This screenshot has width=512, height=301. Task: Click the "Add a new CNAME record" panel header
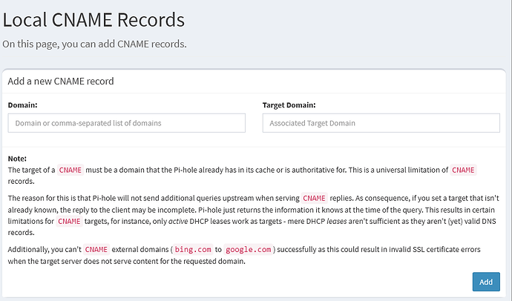pyautogui.click(x=61, y=80)
